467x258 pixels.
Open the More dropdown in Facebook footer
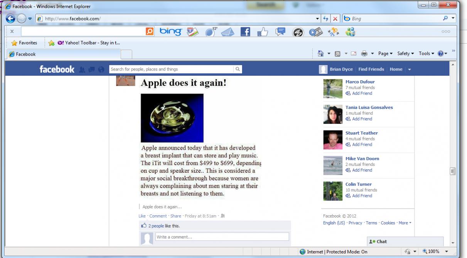pos(405,223)
